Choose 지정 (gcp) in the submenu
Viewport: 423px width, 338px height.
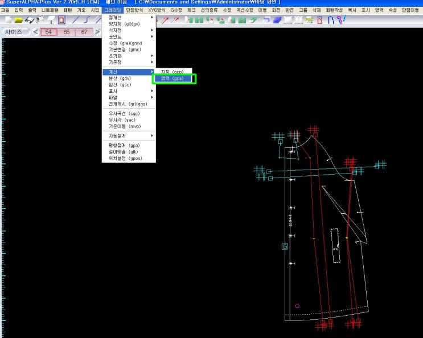click(173, 72)
